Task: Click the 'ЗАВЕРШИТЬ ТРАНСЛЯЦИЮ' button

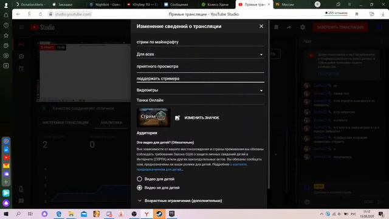Action: 340,27
